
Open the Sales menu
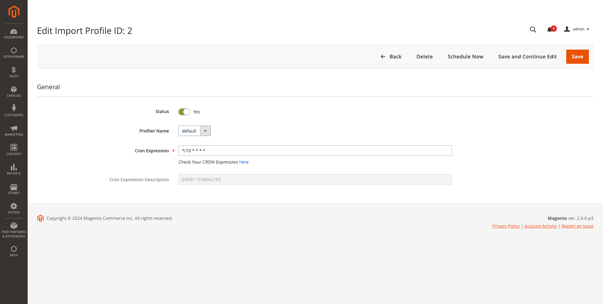pyautogui.click(x=14, y=73)
